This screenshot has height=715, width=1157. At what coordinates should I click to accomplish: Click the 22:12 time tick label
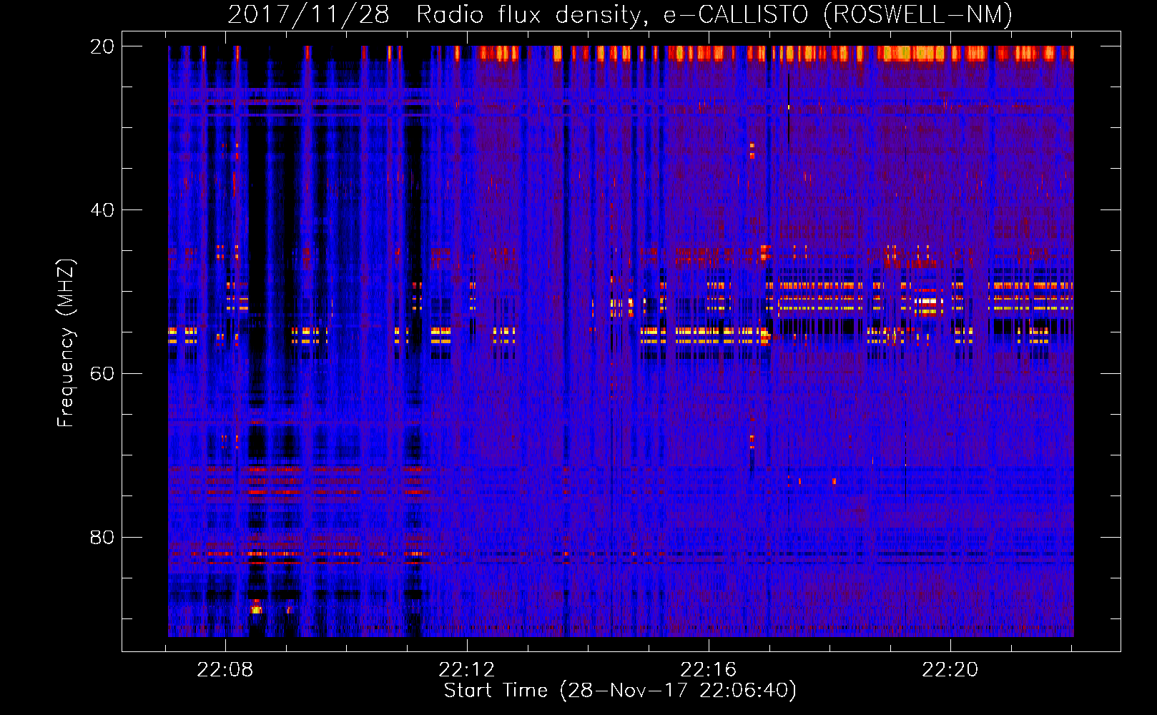[x=467, y=670]
